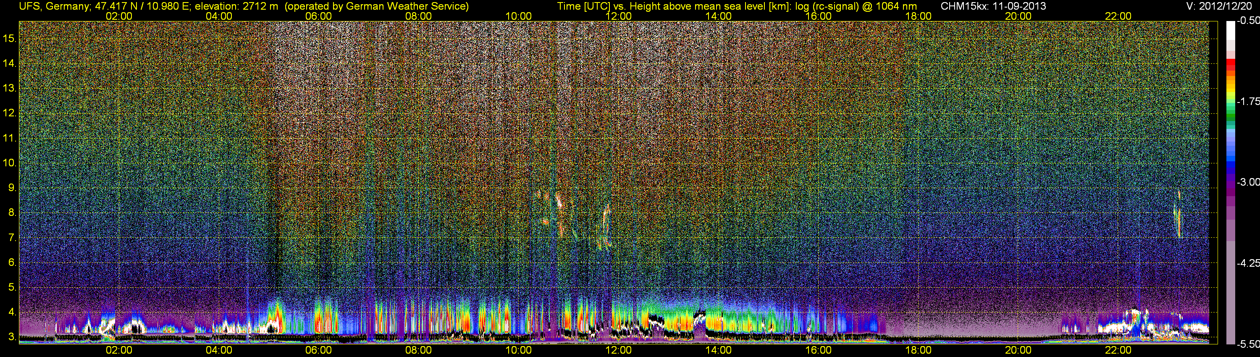Click the 'log (rc-signal) @ 1064 nm' label
This screenshot has width=1260, height=357.
[856, 6]
